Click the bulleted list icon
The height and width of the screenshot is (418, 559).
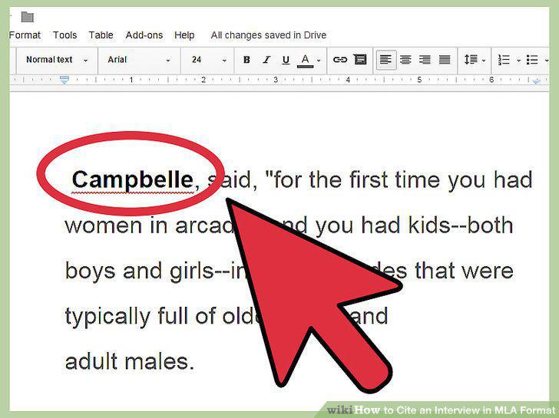532,60
